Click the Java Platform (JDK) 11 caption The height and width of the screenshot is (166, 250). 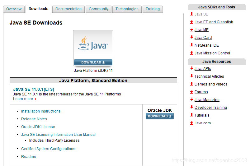point(93,71)
